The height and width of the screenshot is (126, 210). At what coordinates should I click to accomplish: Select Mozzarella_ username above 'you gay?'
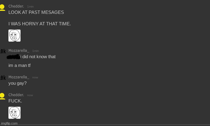tap(19, 77)
